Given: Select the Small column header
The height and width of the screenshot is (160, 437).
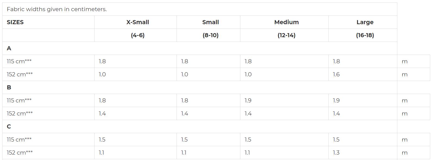Looking at the screenshot, I should (x=210, y=22).
